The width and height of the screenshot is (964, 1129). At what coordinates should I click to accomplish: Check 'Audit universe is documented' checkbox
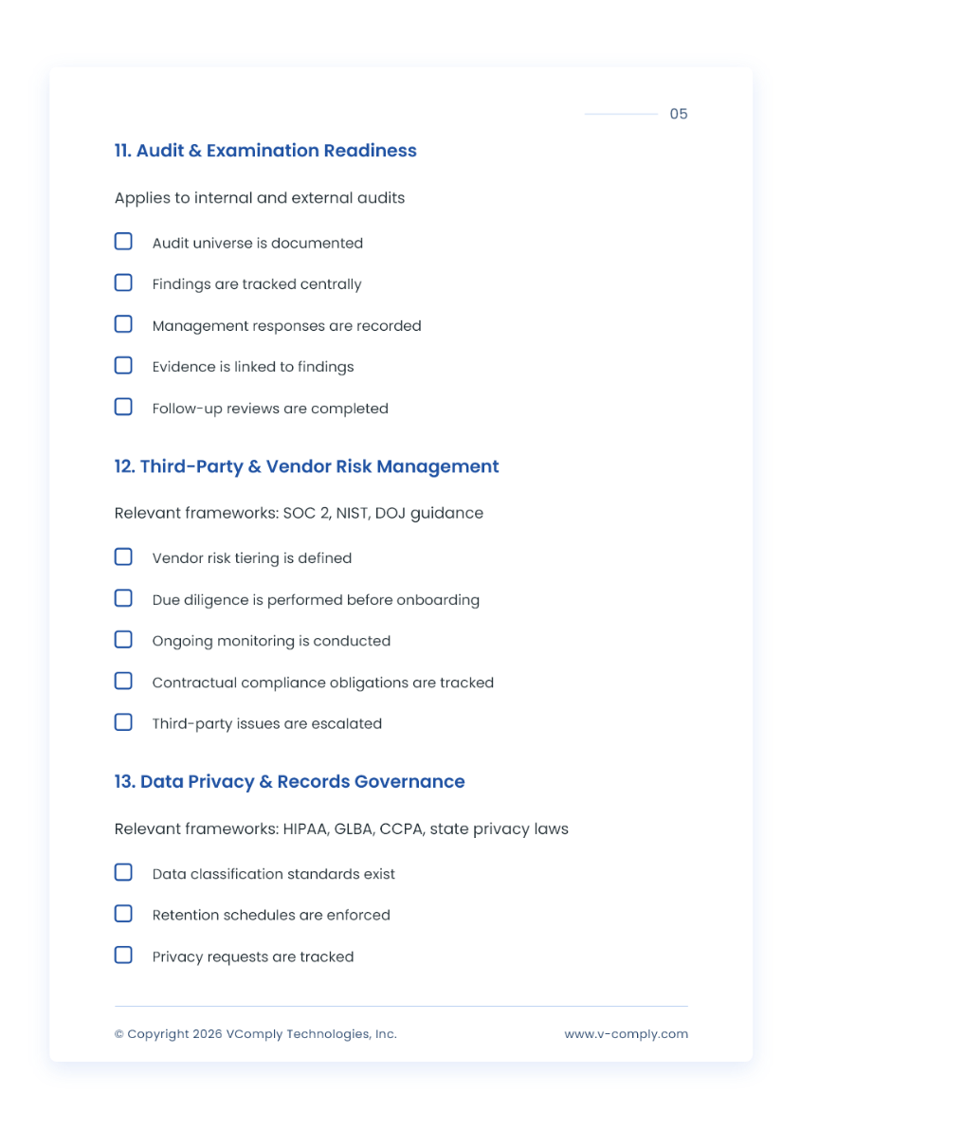123,242
